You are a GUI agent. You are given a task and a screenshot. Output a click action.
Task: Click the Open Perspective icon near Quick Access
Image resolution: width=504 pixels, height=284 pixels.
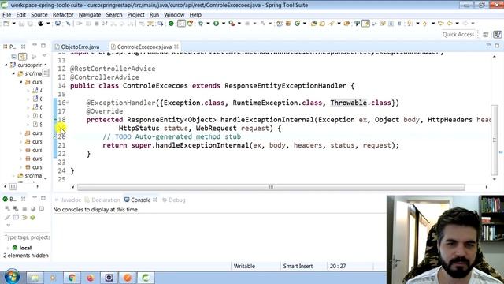[x=486, y=35]
